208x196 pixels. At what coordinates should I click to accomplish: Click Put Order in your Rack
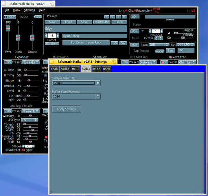point(86,42)
